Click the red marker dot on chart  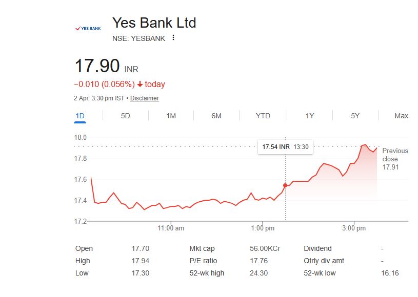(x=285, y=185)
